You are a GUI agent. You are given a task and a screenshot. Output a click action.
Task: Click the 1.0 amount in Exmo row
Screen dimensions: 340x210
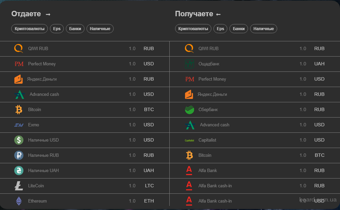[x=132, y=125]
